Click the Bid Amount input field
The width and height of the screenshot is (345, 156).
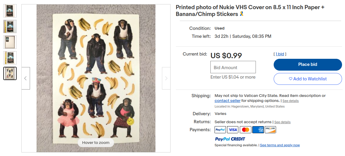233,67
